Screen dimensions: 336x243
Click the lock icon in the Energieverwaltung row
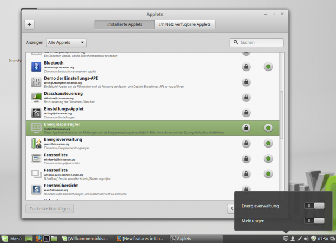(x=246, y=143)
